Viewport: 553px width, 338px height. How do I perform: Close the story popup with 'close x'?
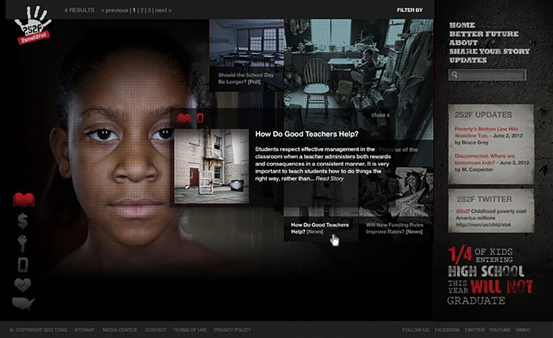pos(380,115)
